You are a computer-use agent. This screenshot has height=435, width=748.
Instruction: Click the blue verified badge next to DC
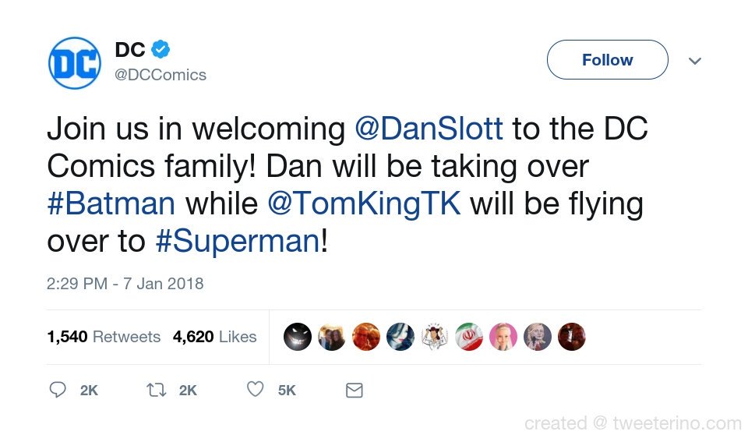point(161,49)
